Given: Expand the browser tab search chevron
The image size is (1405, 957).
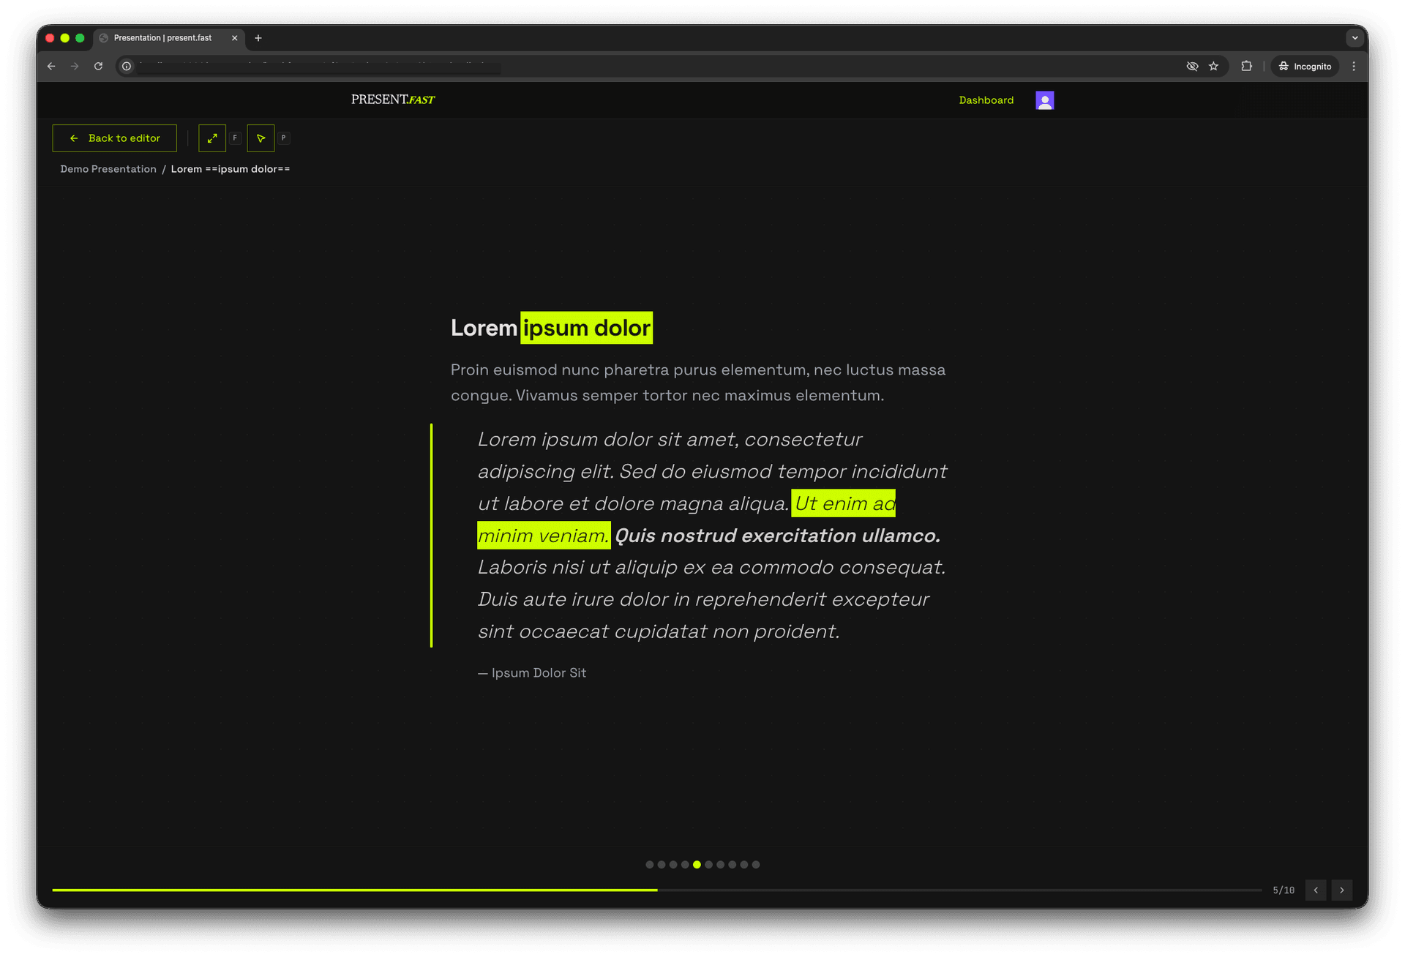Looking at the screenshot, I should (x=1355, y=37).
